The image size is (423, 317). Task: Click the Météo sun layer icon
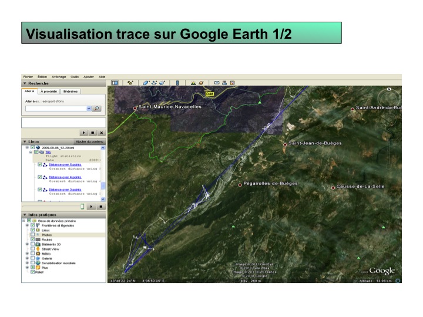[x=38, y=254]
